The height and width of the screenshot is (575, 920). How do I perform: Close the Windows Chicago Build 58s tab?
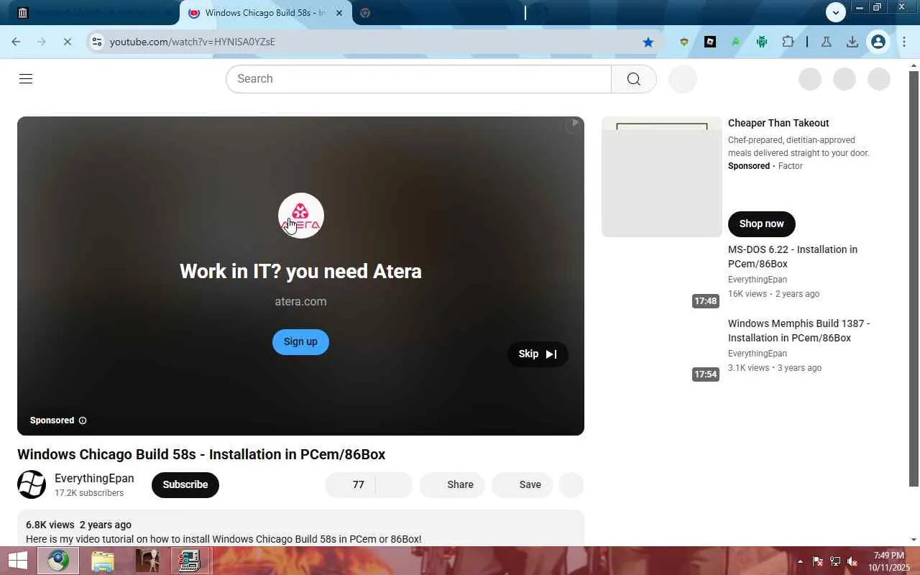339,13
